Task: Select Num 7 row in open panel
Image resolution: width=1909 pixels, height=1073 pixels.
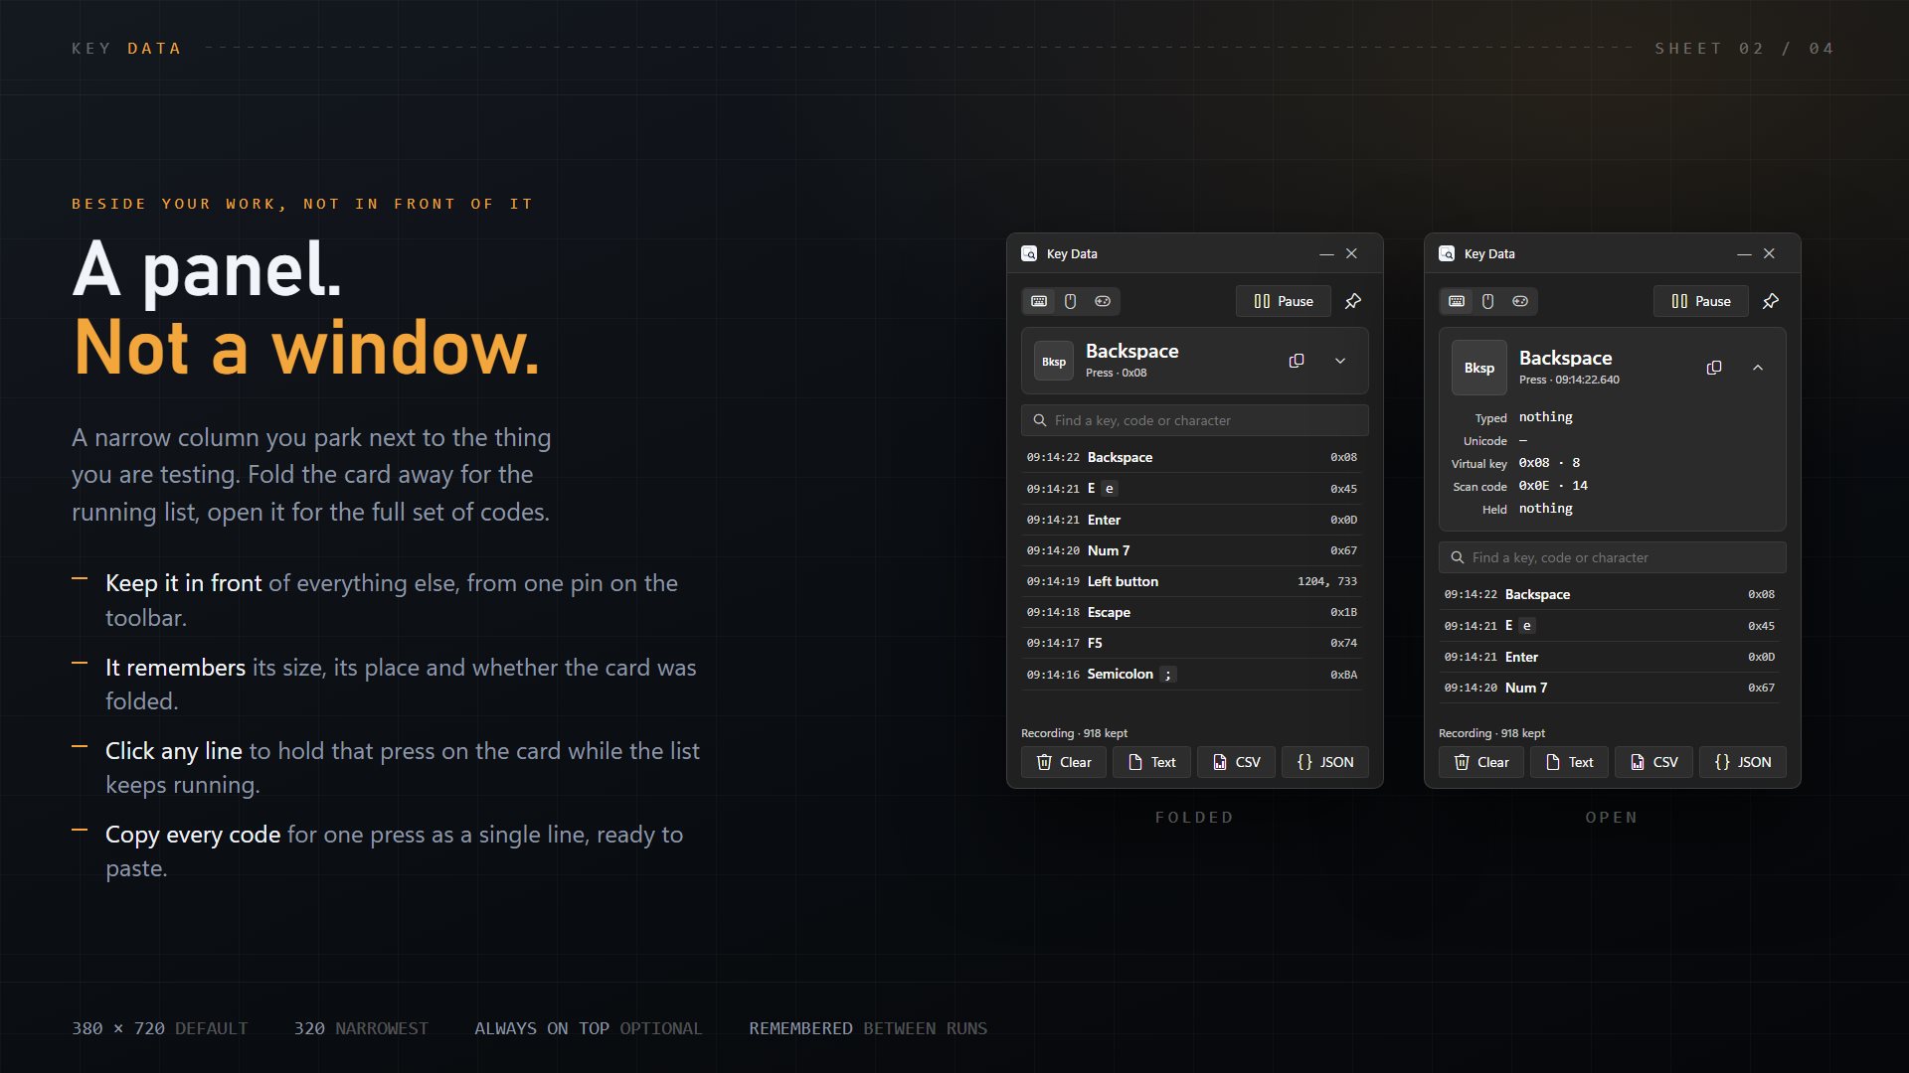Action: [1610, 688]
